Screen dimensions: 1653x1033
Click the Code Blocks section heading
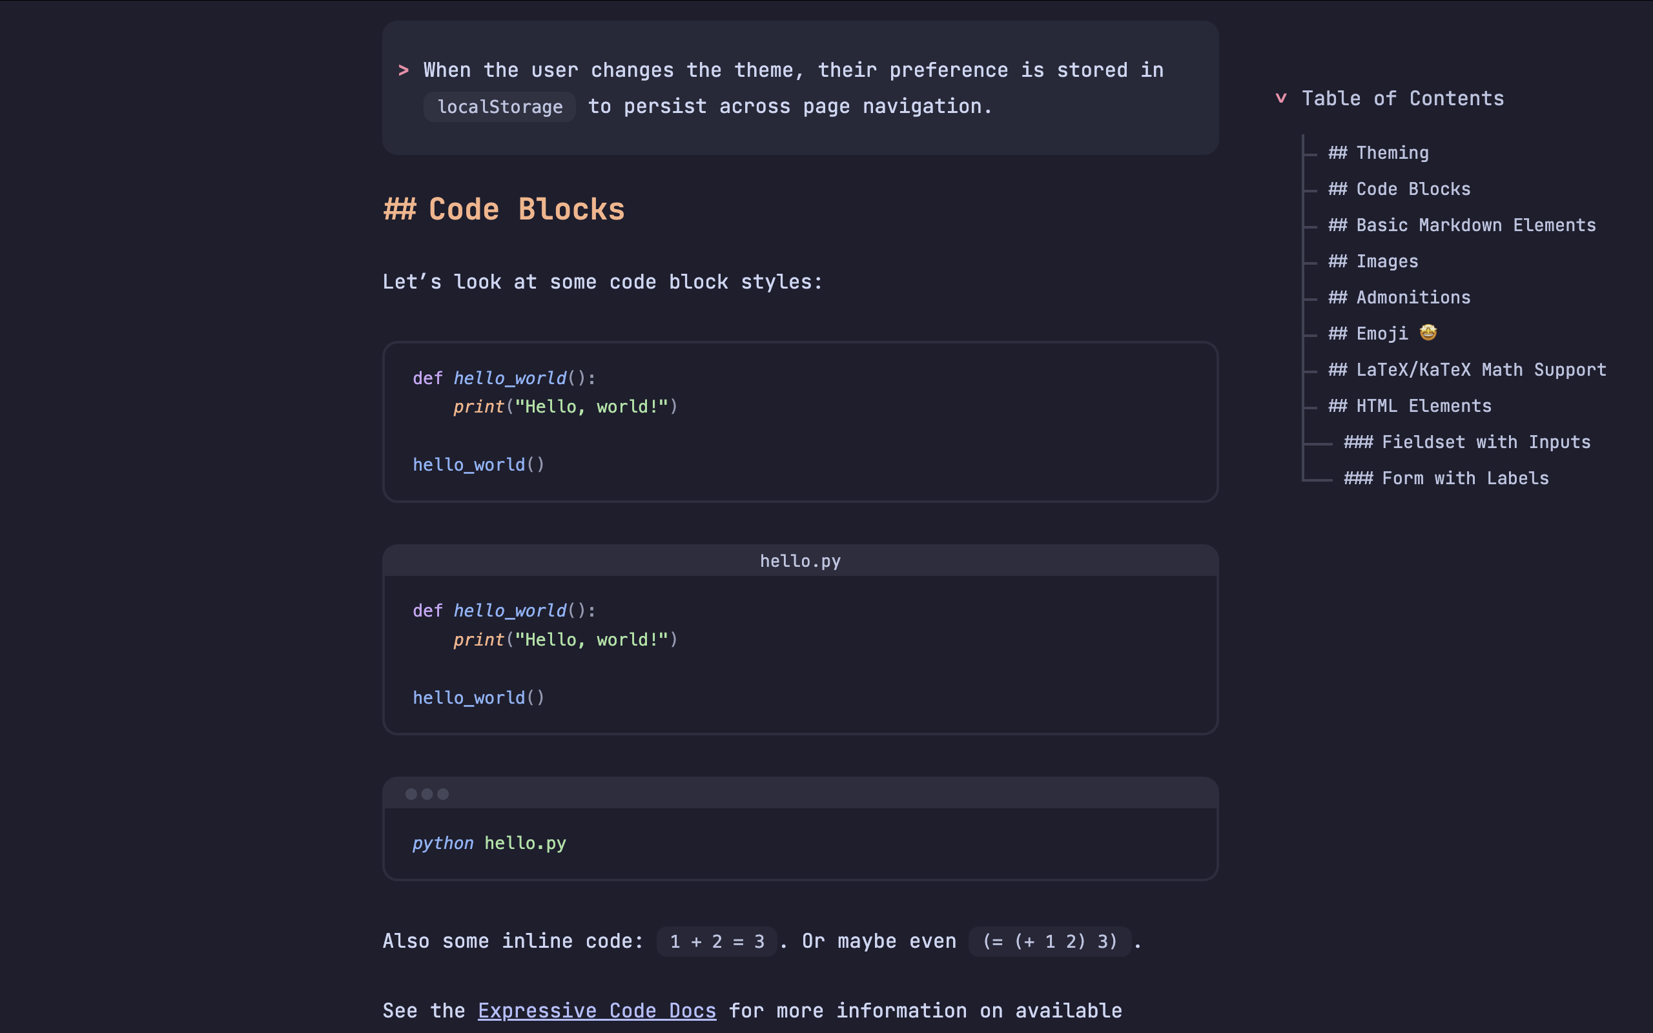(x=504, y=210)
